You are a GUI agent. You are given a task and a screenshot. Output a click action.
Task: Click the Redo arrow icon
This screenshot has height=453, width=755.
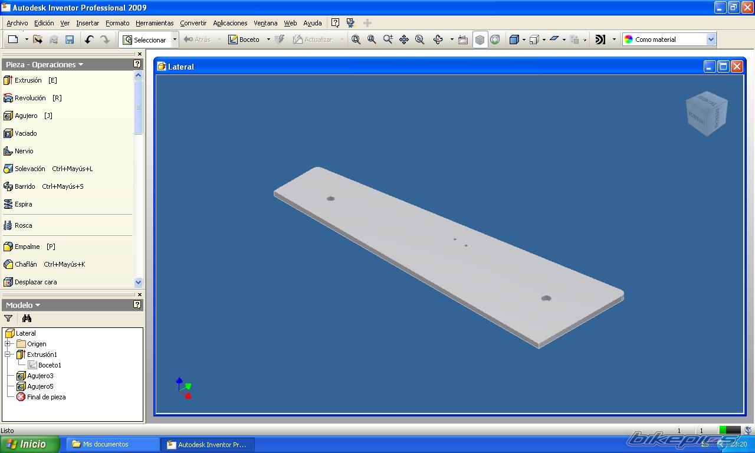(x=105, y=40)
